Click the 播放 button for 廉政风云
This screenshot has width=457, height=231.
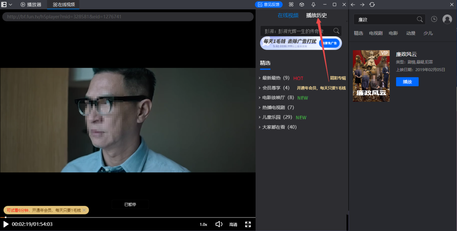[407, 82]
